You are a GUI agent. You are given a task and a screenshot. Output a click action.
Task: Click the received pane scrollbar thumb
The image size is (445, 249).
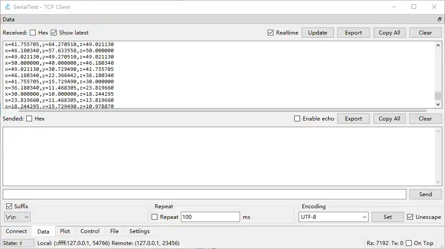[438, 96]
